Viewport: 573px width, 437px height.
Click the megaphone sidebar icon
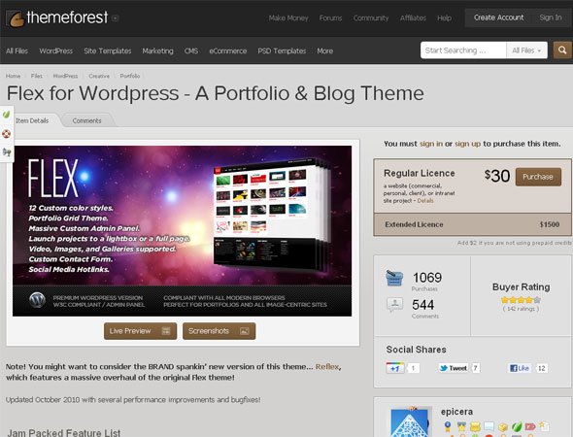point(7,152)
